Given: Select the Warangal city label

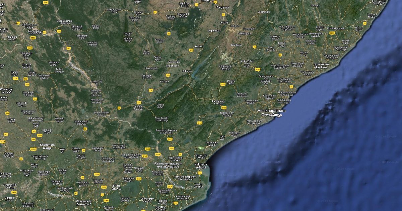Looking at the screenshot, I should pyautogui.click(x=6, y=89).
